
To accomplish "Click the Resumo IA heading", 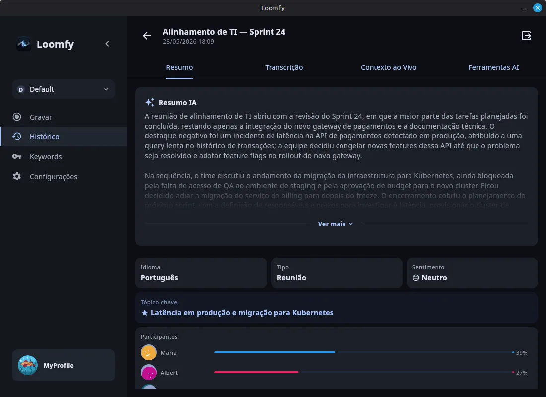I will tap(178, 103).
